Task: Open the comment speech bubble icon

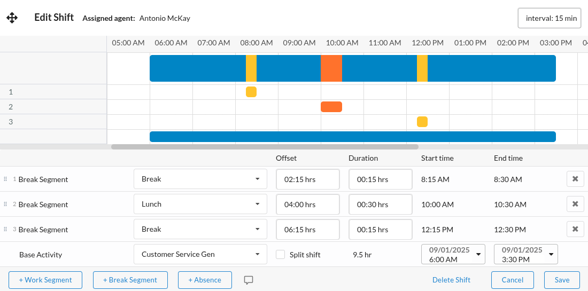Action: point(249,280)
